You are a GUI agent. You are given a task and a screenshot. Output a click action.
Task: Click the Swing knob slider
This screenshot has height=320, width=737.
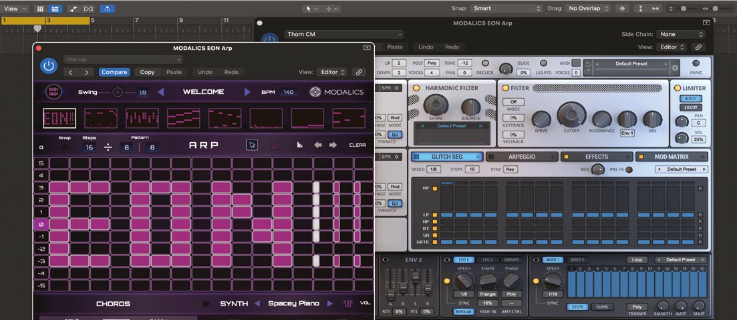[118, 93]
